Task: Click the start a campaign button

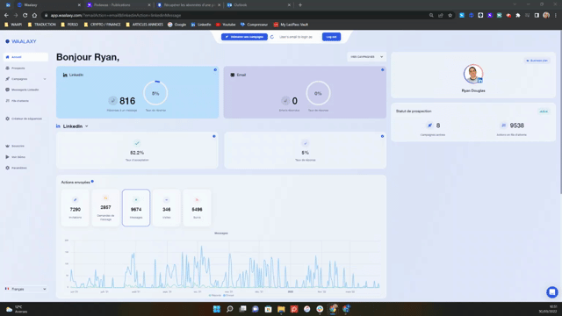Action: 244,37
